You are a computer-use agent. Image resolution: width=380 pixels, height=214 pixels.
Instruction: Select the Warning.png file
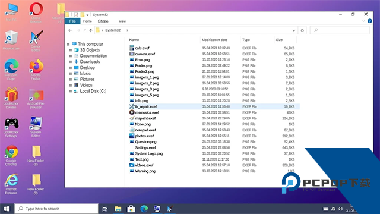click(145, 171)
